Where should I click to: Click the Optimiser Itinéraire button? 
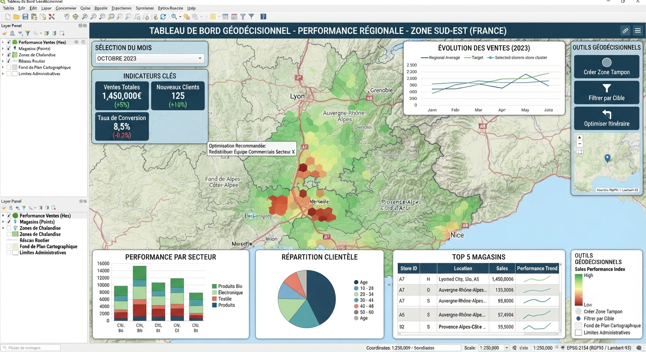pyautogui.click(x=607, y=118)
